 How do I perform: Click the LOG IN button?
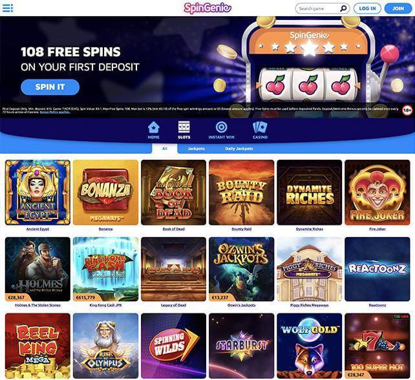[x=367, y=8]
